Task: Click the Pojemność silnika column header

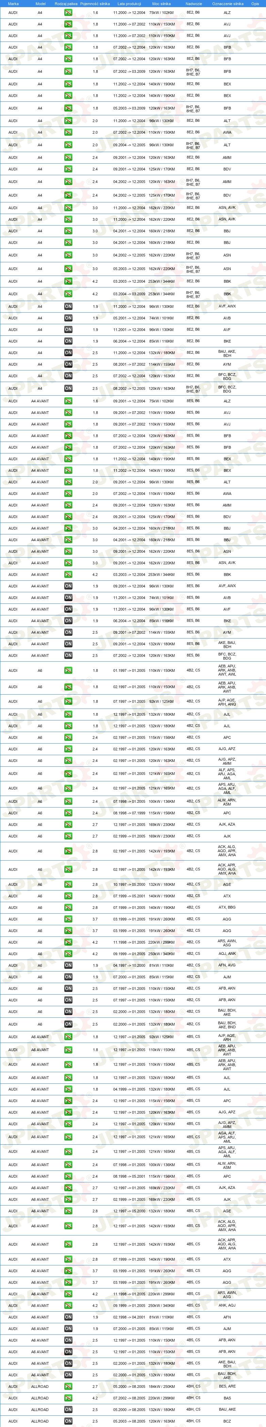Action: [95, 3]
